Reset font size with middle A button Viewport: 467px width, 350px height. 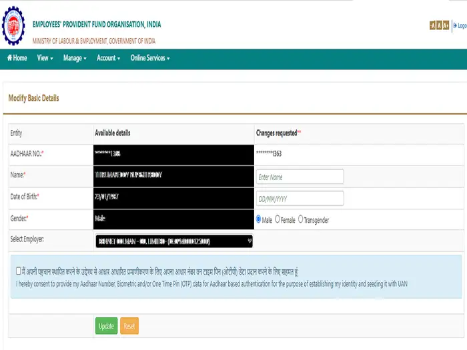pos(439,25)
